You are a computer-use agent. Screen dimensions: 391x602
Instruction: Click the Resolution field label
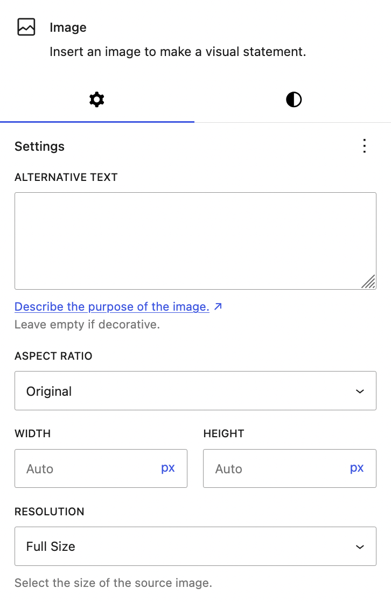tap(50, 512)
